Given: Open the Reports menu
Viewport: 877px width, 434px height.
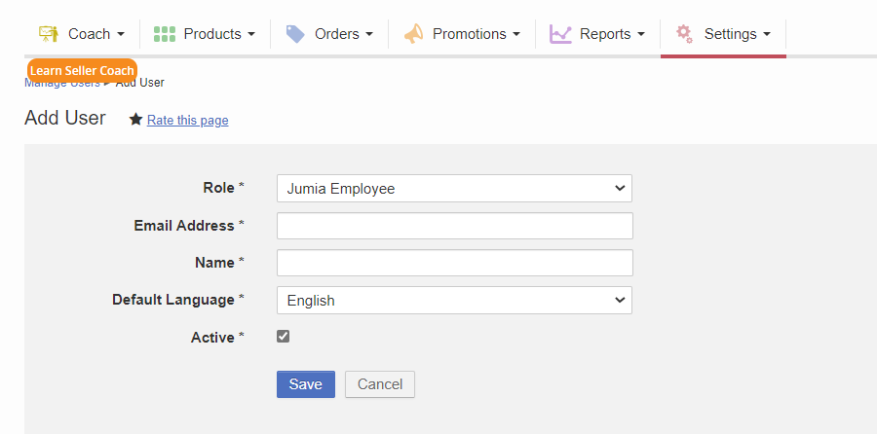Looking at the screenshot, I should pos(605,34).
